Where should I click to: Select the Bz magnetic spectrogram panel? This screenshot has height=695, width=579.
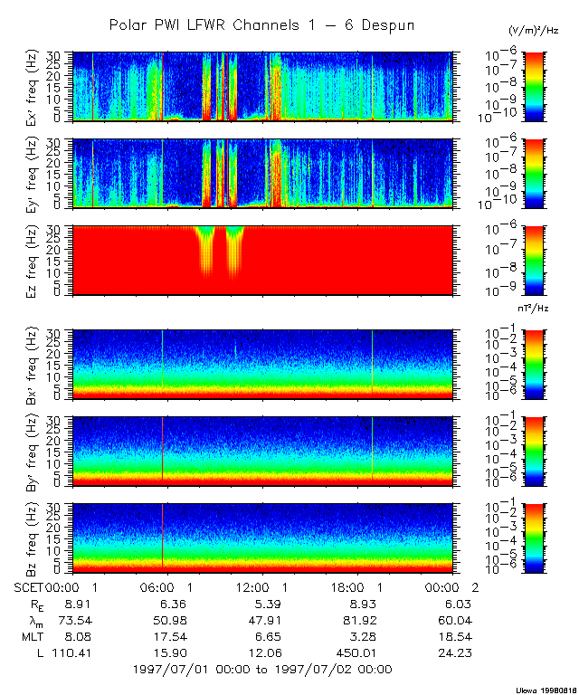point(262,537)
